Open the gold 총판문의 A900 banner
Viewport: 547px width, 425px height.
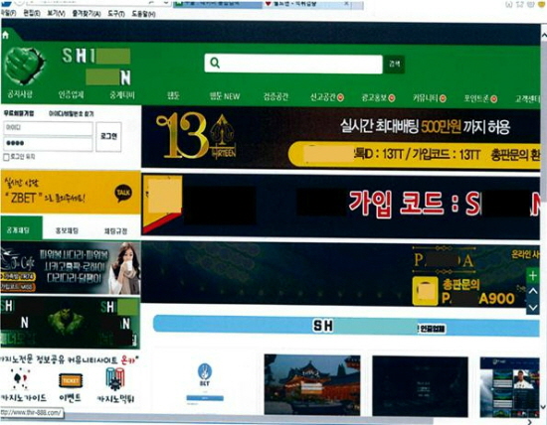point(340,274)
